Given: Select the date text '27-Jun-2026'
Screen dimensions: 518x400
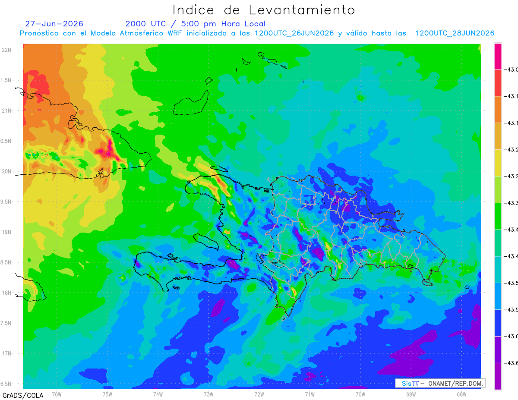Looking at the screenshot, I should (54, 24).
